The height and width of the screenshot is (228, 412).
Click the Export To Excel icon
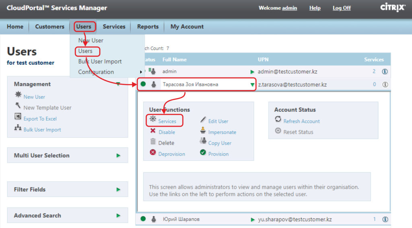18,116
